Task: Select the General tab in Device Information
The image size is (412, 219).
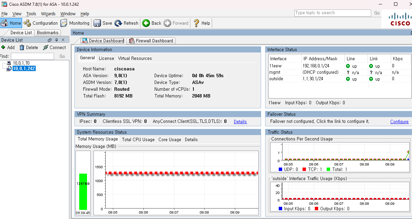Action: (87, 58)
